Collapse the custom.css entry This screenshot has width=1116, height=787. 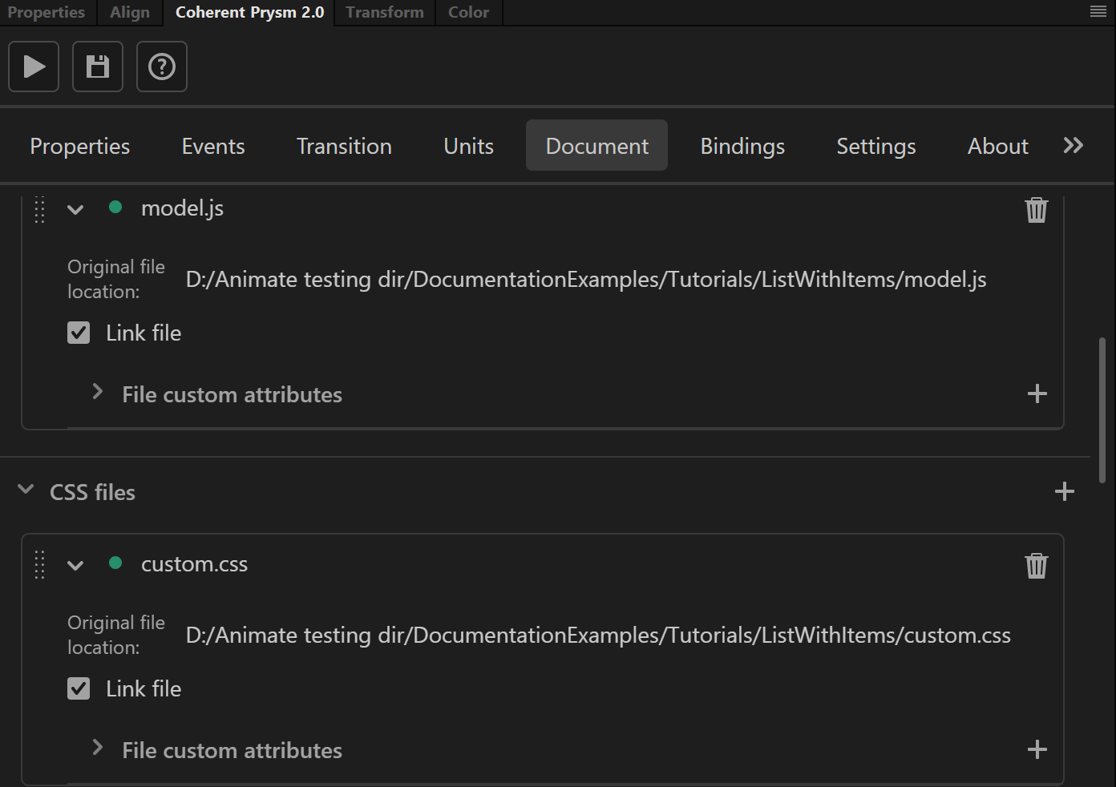point(75,566)
